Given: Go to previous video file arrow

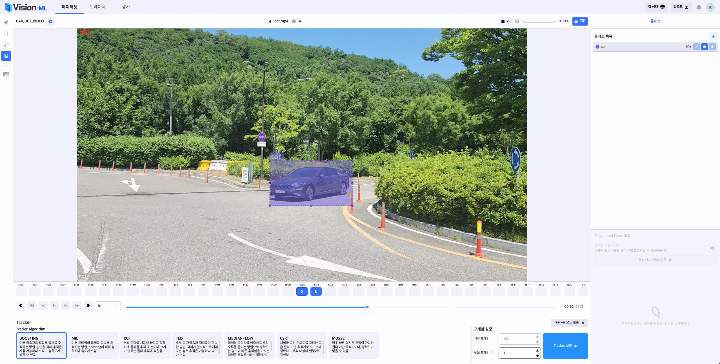Looking at the screenshot, I should (270, 21).
